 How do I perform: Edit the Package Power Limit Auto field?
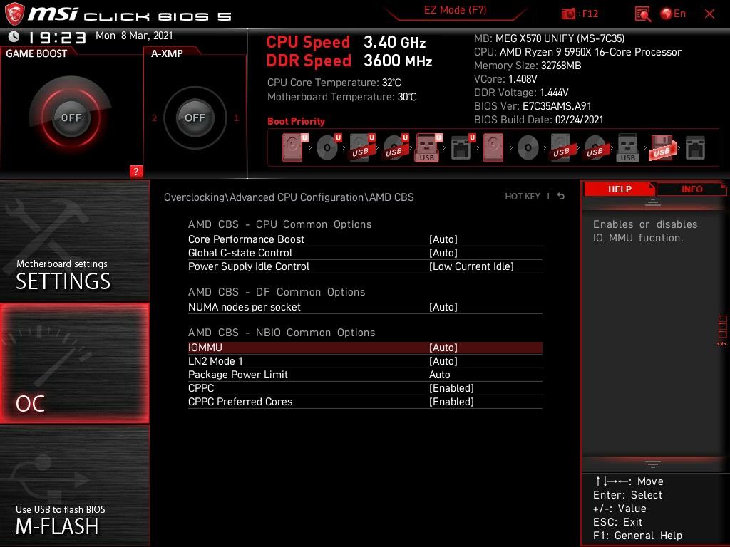[439, 375]
